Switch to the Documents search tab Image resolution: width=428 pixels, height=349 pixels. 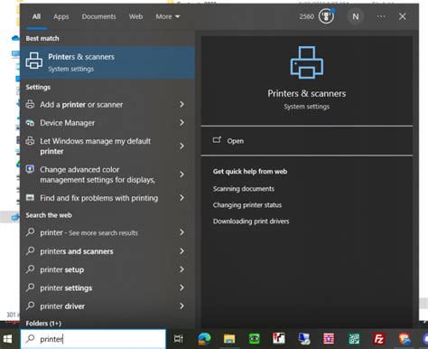point(98,16)
